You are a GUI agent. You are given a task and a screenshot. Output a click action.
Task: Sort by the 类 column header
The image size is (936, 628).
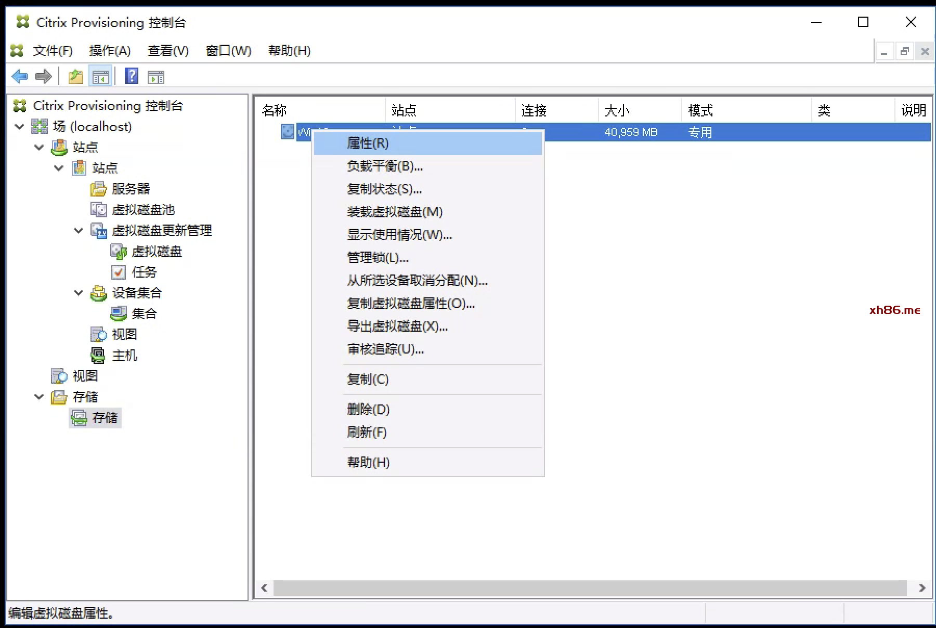853,110
